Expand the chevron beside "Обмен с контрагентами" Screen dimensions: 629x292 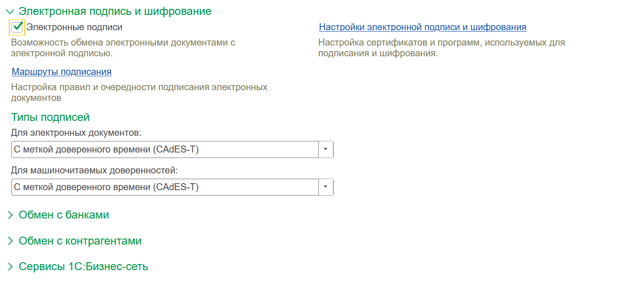[10, 241]
